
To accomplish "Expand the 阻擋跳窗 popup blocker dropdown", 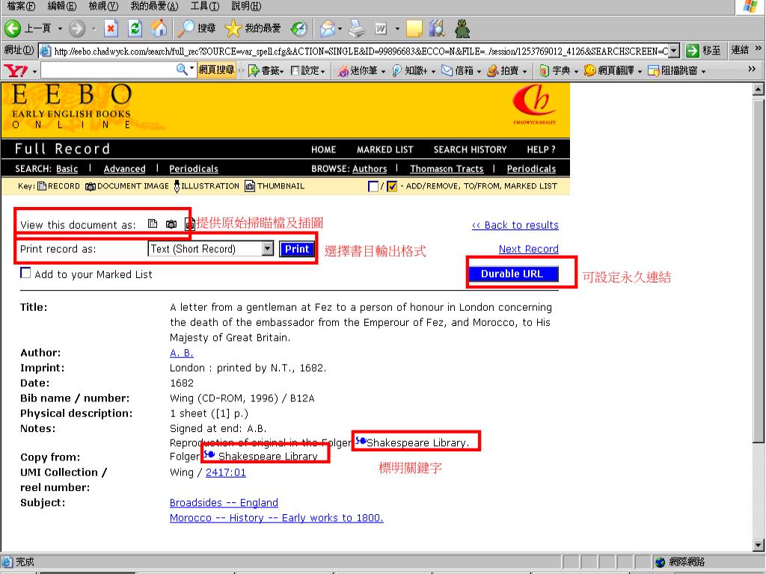I will [x=703, y=71].
